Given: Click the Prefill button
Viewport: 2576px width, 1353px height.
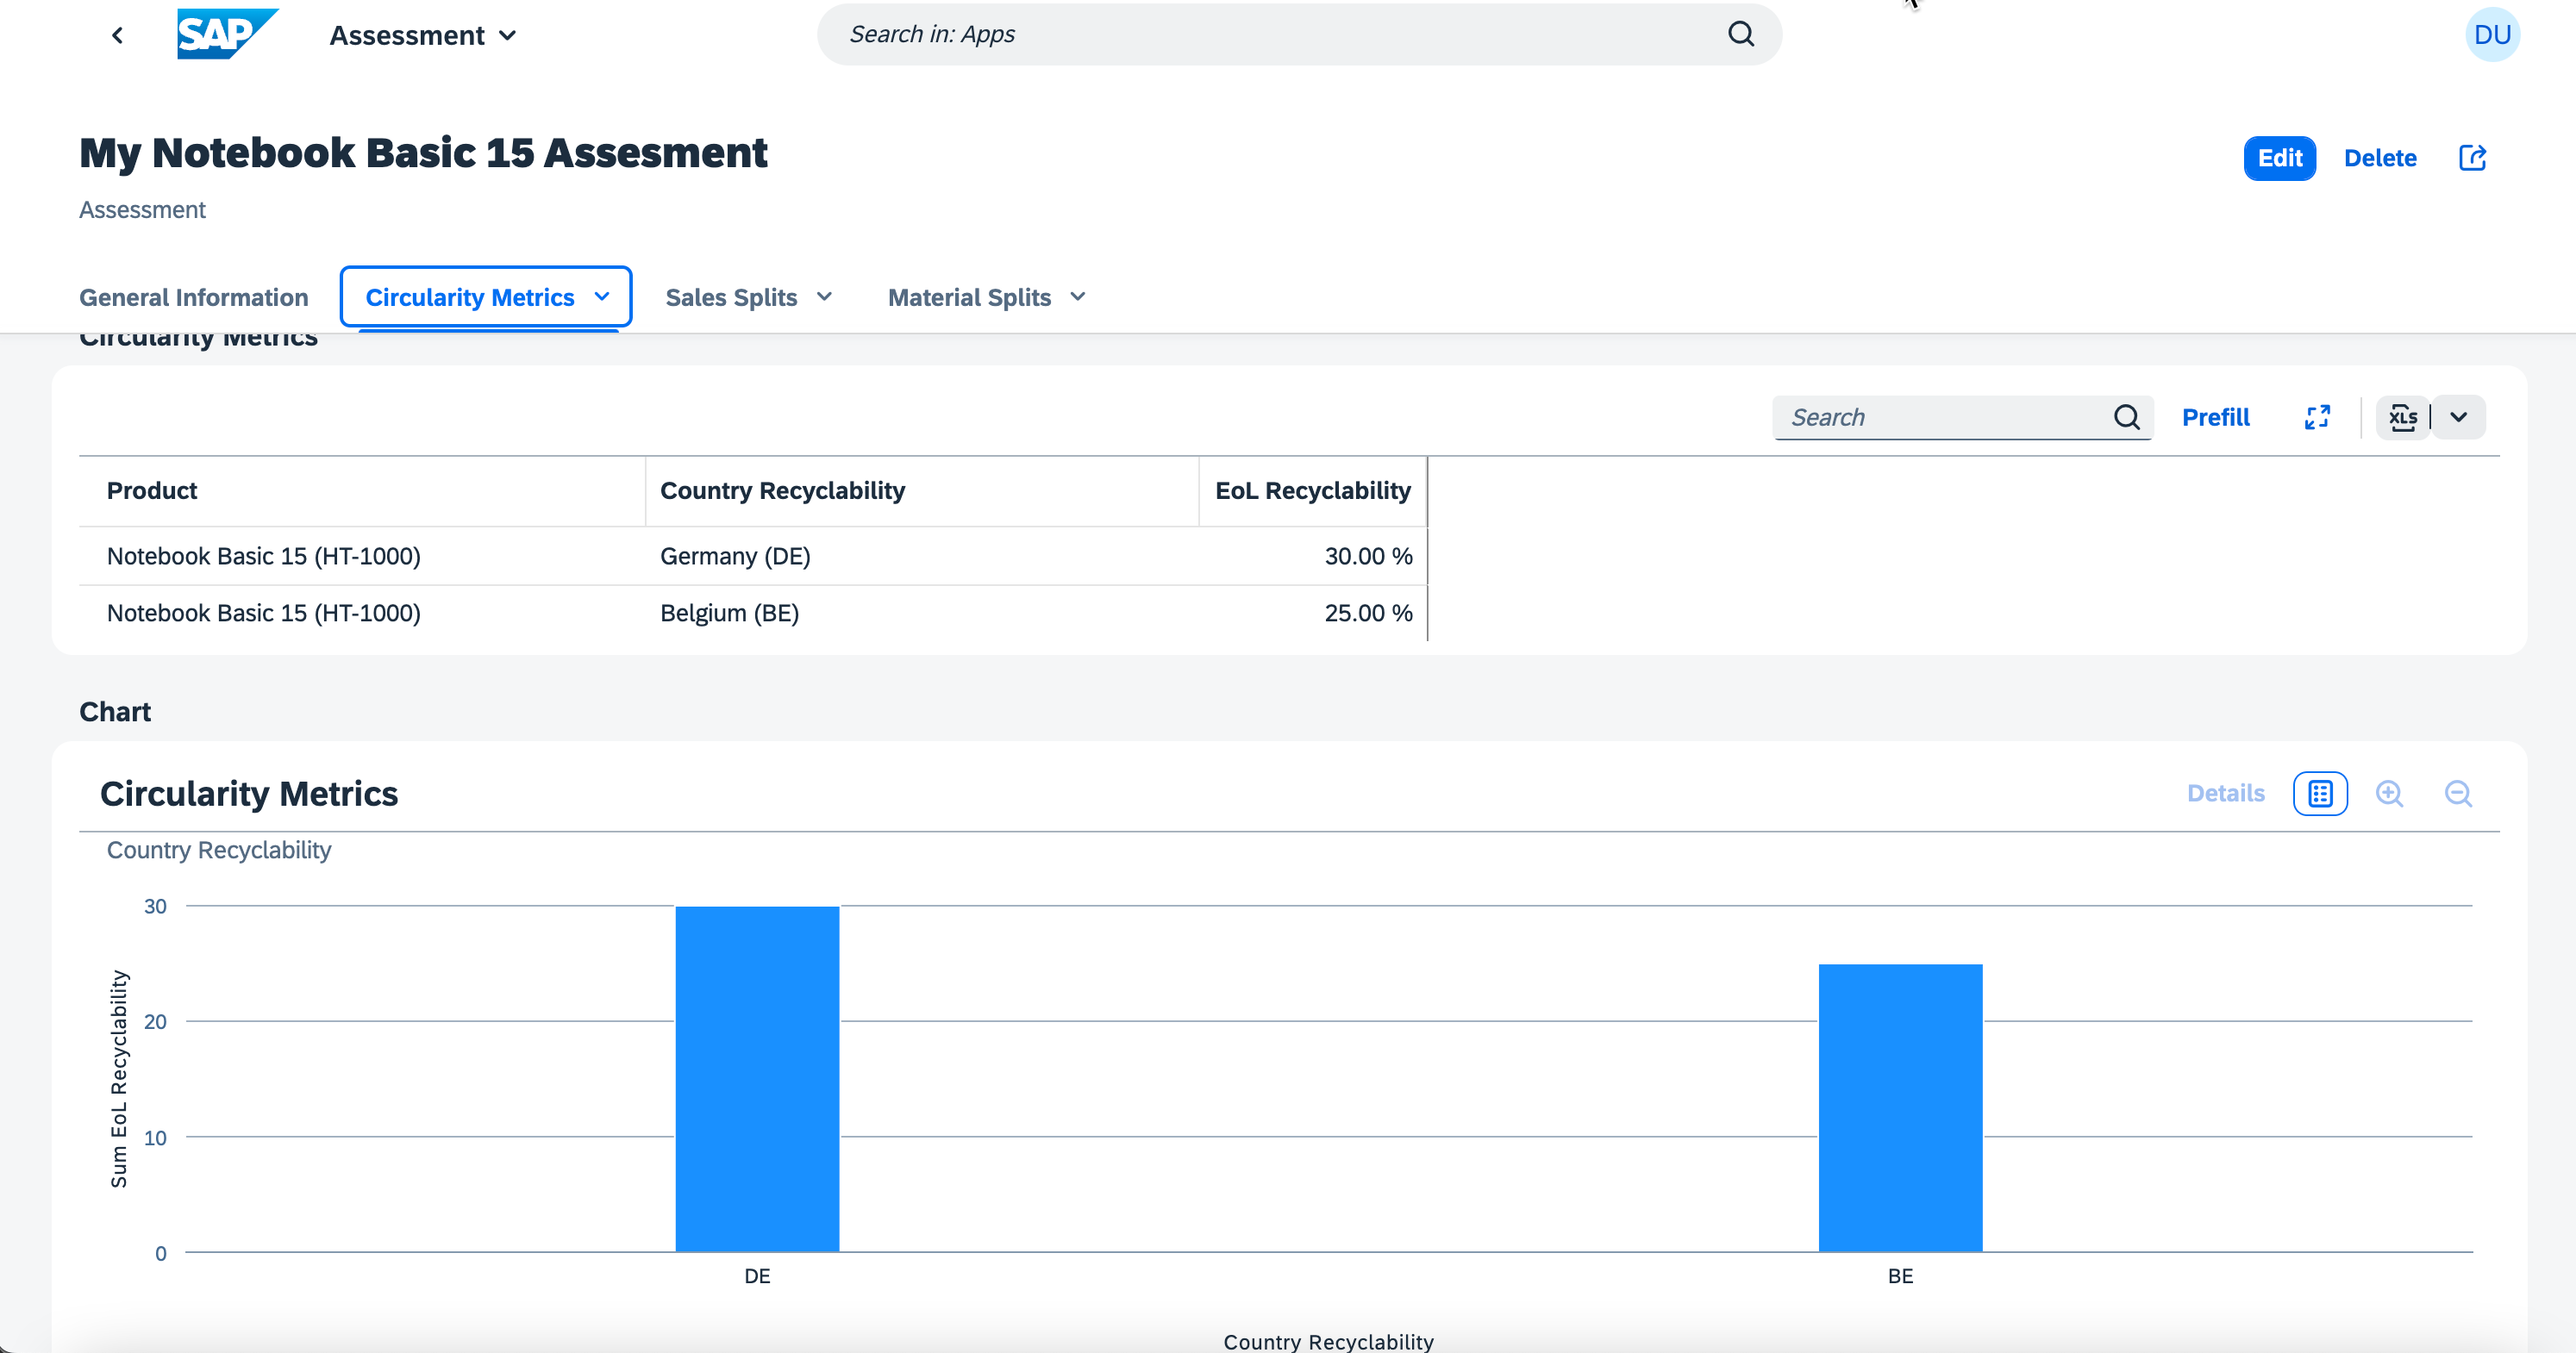Looking at the screenshot, I should pyautogui.click(x=2215, y=418).
